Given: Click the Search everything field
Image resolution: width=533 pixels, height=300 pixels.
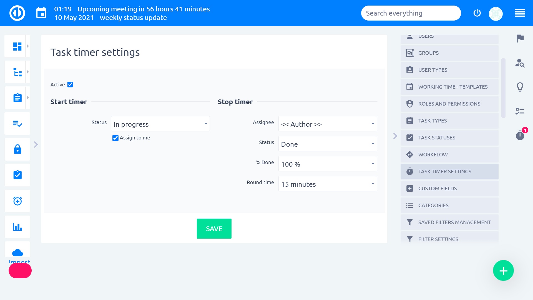Looking at the screenshot, I should (x=411, y=13).
